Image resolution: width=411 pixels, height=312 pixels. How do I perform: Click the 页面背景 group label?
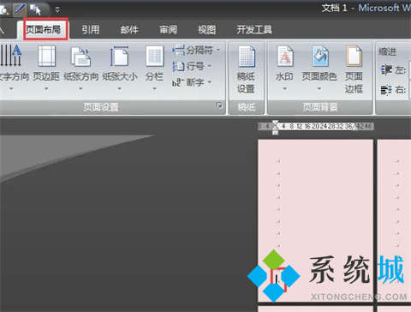pos(320,107)
